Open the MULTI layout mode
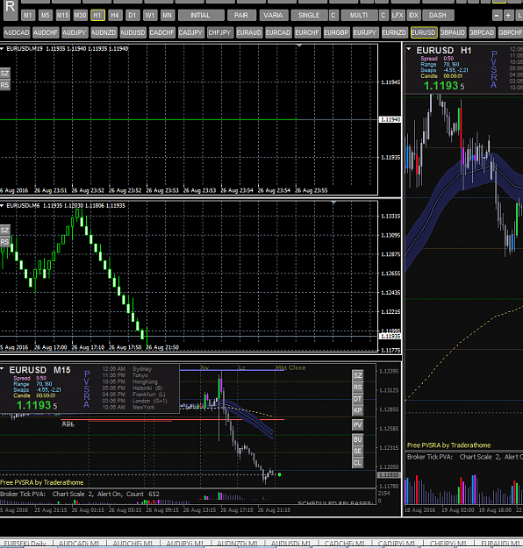Viewport: 523px width, 548px height. pyautogui.click(x=359, y=16)
